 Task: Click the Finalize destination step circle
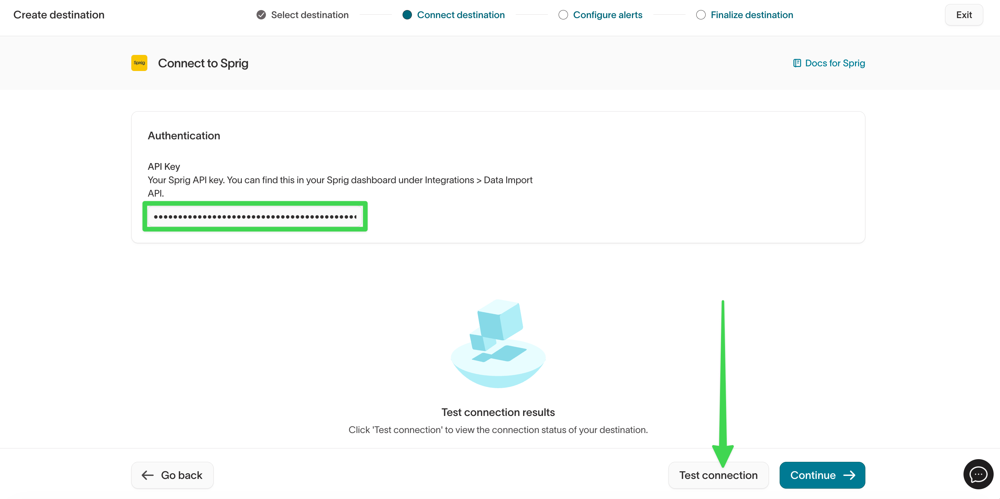(x=700, y=15)
